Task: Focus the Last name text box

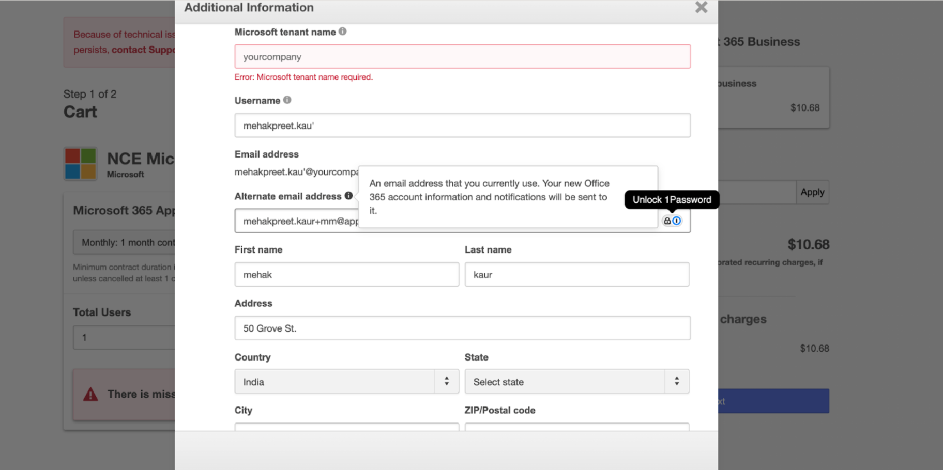Action: [576, 275]
